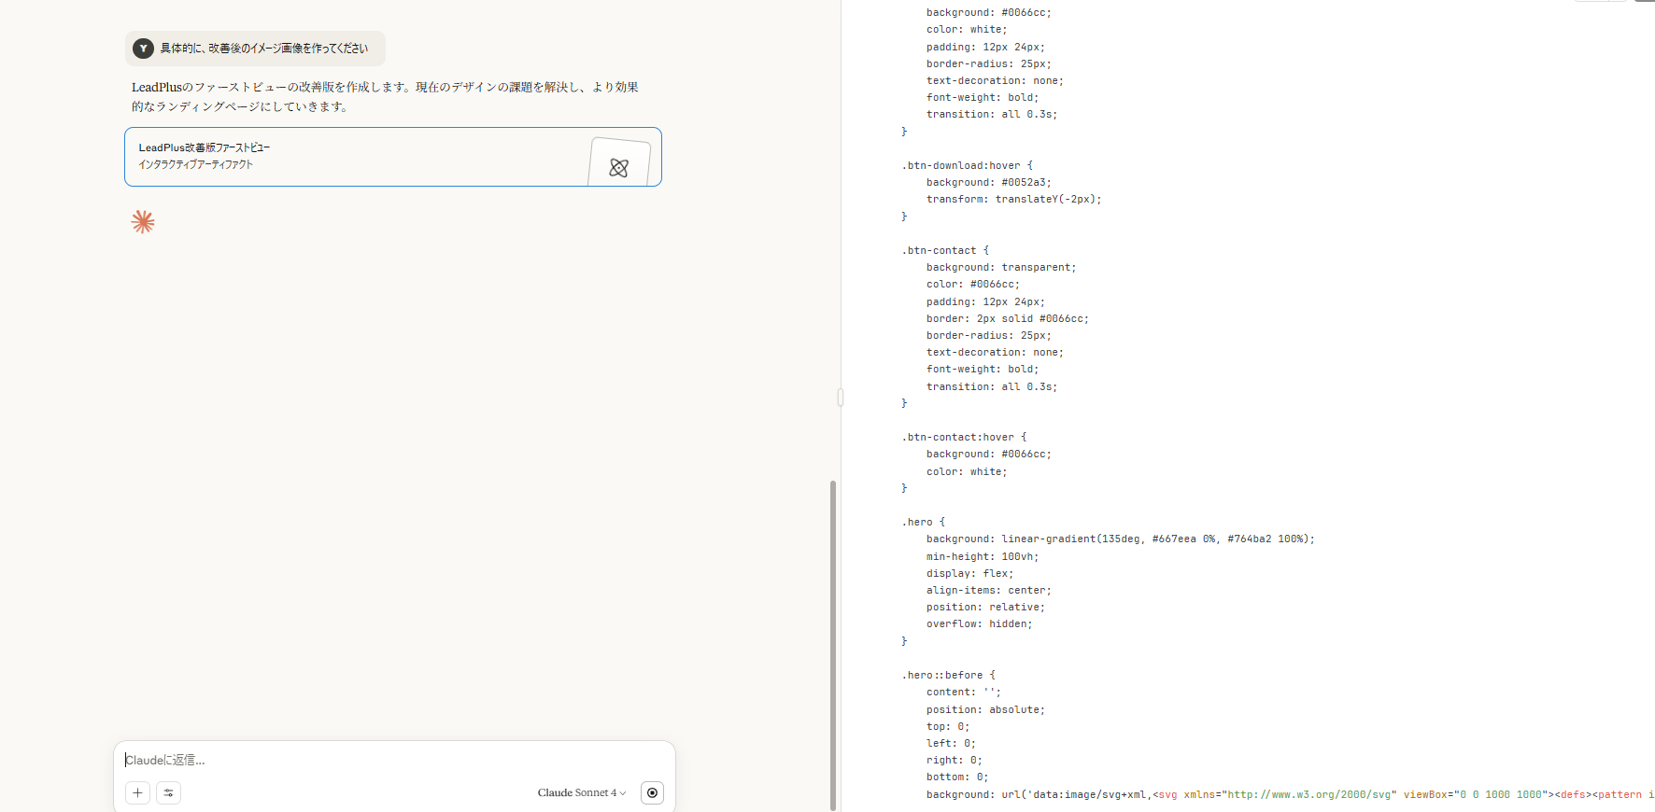Click the atom icon on the artifact card

point(618,167)
